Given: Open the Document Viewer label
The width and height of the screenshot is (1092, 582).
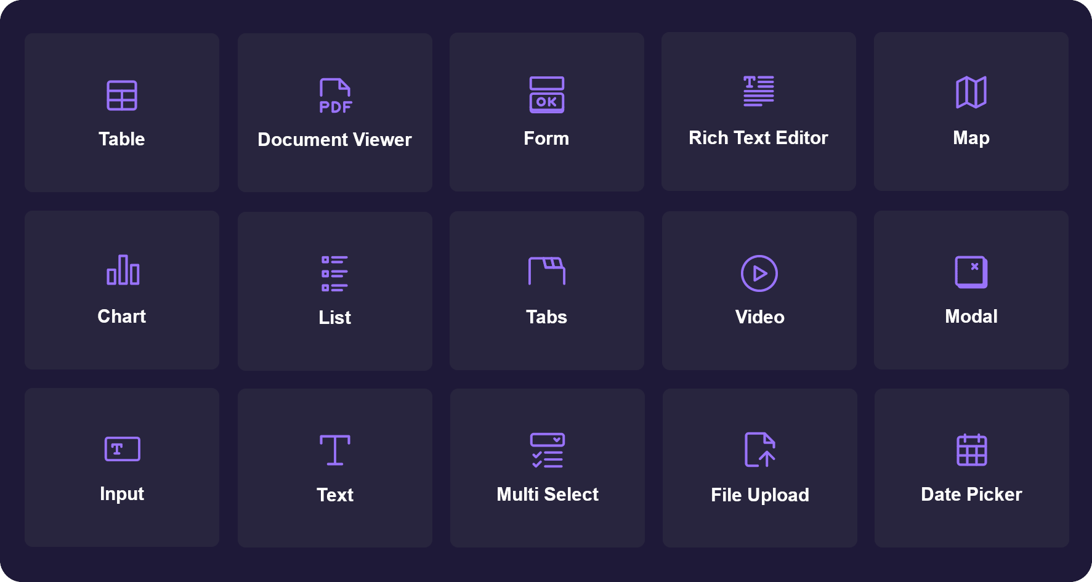Looking at the screenshot, I should pyautogui.click(x=334, y=140).
